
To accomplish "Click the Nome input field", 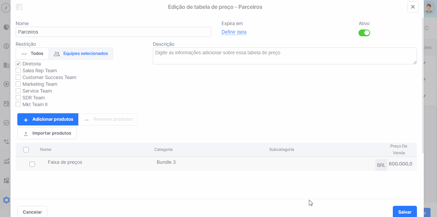I will point(113,32).
